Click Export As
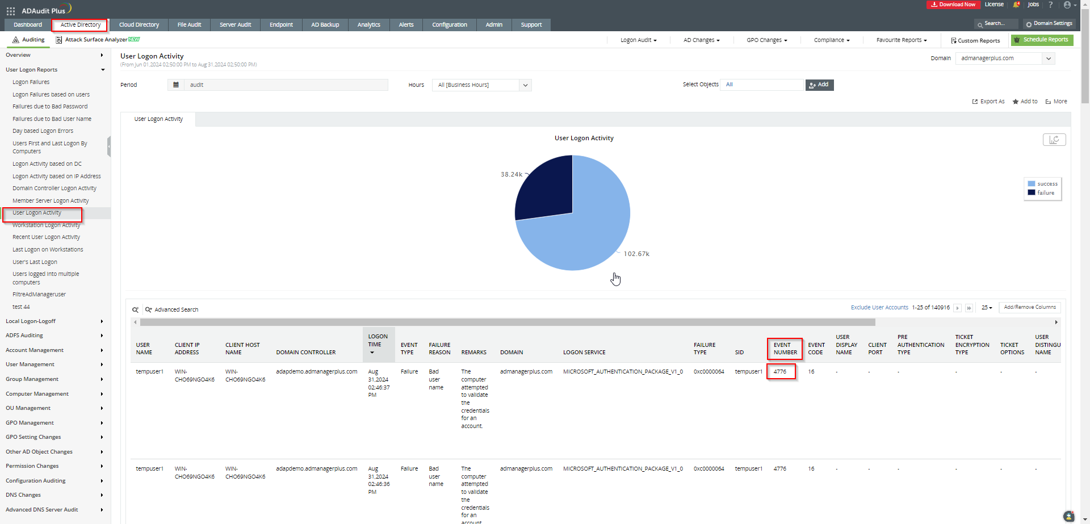1090x524 pixels. 988,102
